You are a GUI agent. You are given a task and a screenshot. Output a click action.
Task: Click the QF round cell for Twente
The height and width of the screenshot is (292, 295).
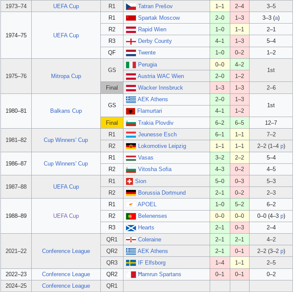pos(112,52)
